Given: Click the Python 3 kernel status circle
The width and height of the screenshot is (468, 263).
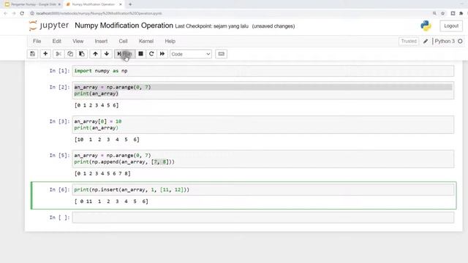Looking at the screenshot, I should (460, 41).
